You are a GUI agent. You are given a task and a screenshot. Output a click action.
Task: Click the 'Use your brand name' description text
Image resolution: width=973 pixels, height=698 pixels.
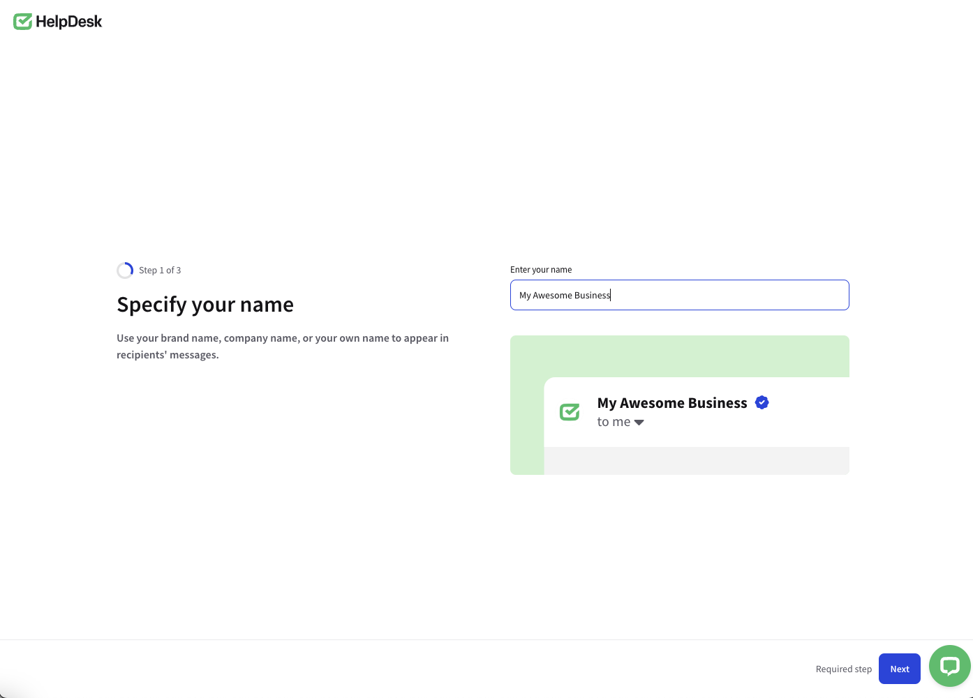click(x=283, y=347)
